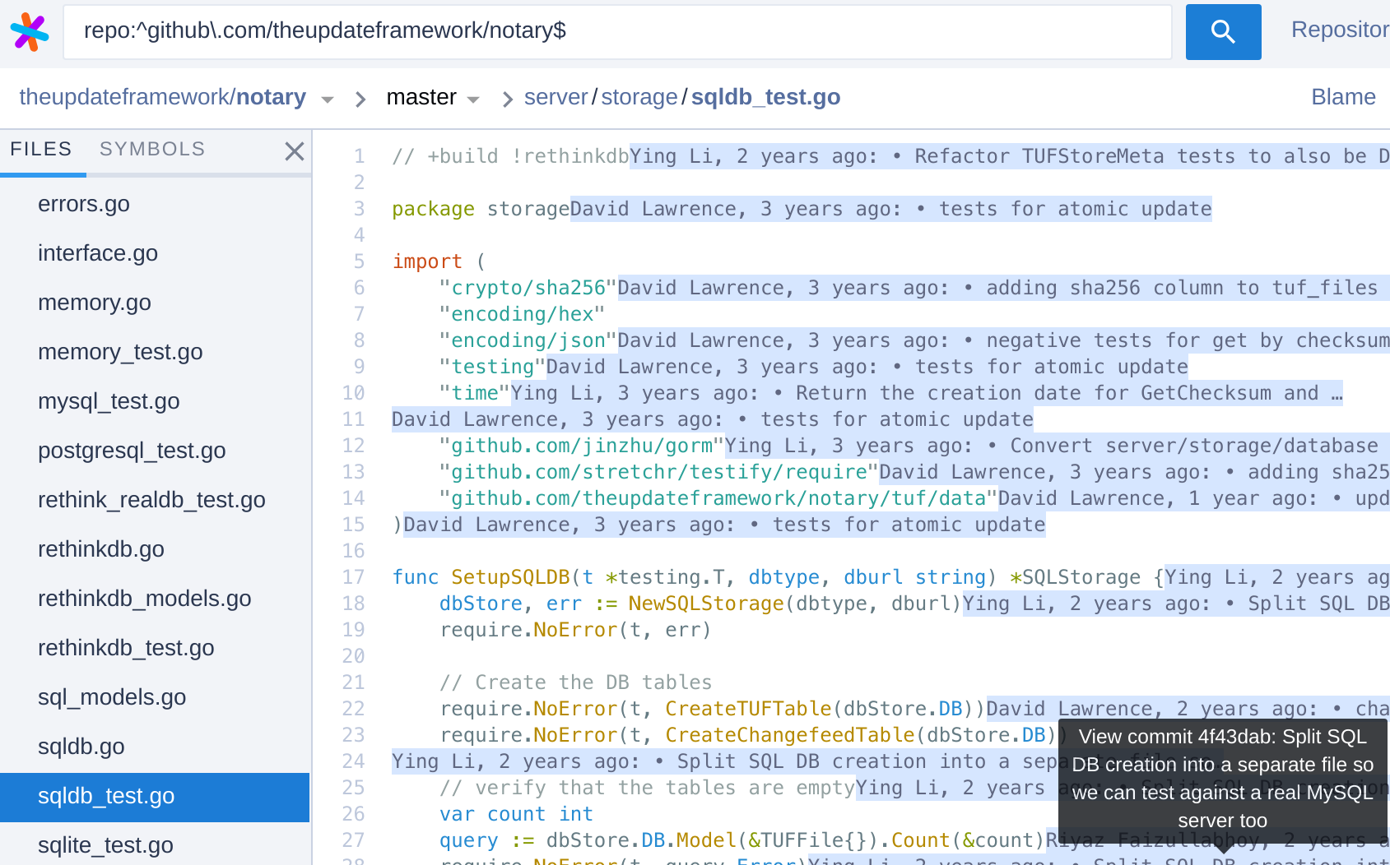
Task: Run the search via the magnifier button
Action: (1223, 32)
